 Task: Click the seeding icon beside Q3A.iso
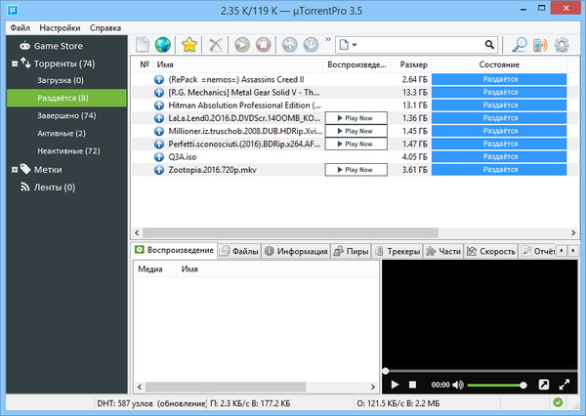point(159,157)
